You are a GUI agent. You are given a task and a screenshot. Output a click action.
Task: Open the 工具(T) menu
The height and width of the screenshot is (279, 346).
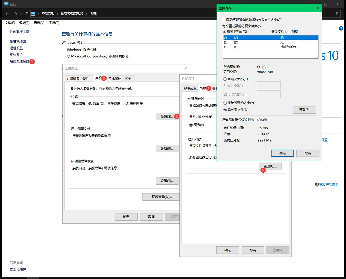coord(54,23)
